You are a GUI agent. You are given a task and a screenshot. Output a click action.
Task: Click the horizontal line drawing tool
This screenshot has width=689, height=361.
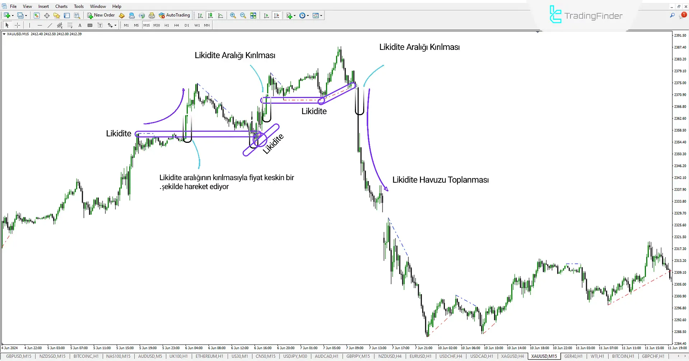click(x=39, y=25)
